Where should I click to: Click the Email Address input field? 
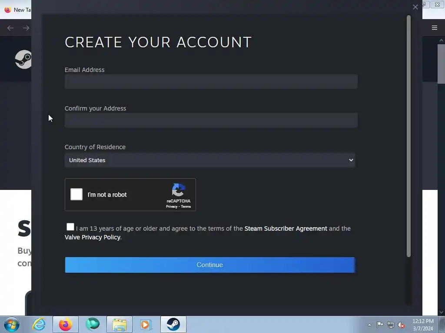[x=211, y=82]
